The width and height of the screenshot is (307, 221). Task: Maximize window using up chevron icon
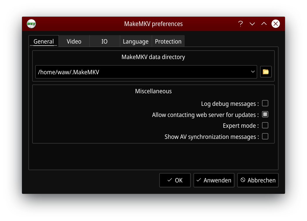click(x=264, y=24)
